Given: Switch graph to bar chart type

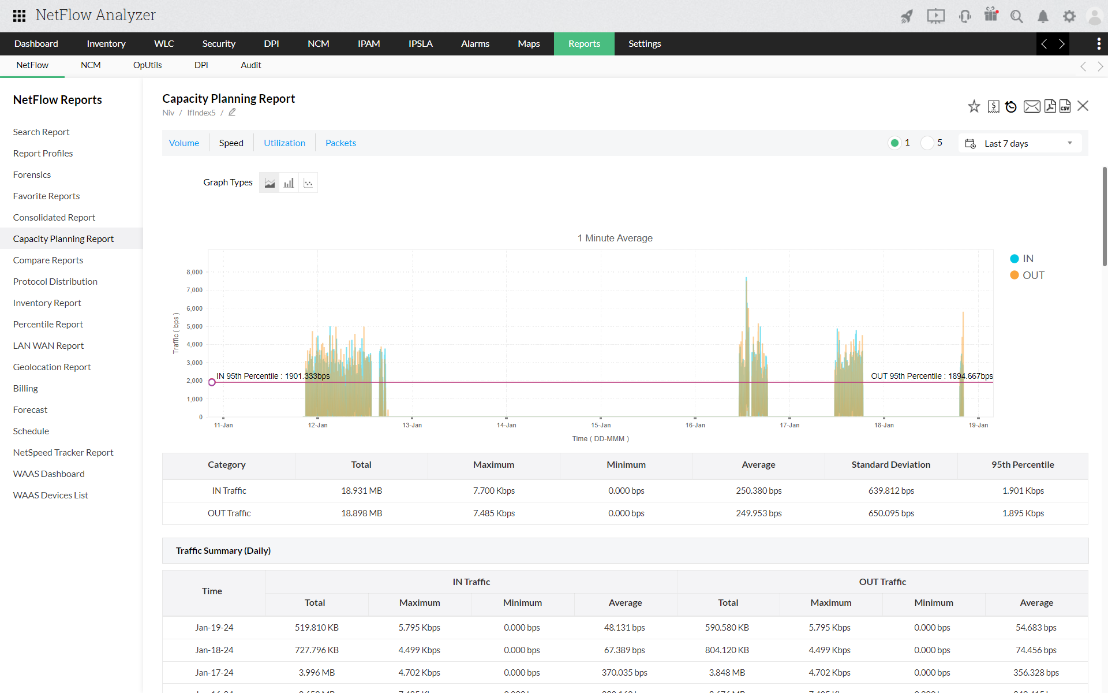Looking at the screenshot, I should point(289,182).
